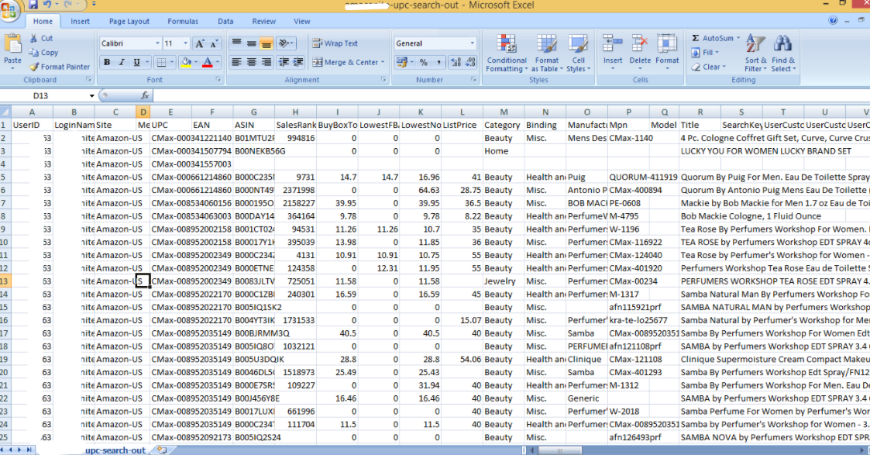Open Conditional Formatting options
The image size is (870, 455).
click(x=507, y=53)
